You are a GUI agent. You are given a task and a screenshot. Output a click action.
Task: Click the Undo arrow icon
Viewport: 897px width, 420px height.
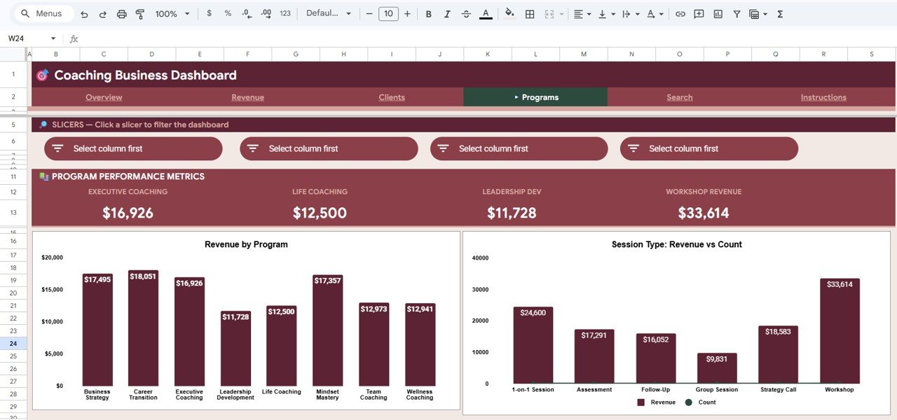tap(84, 14)
